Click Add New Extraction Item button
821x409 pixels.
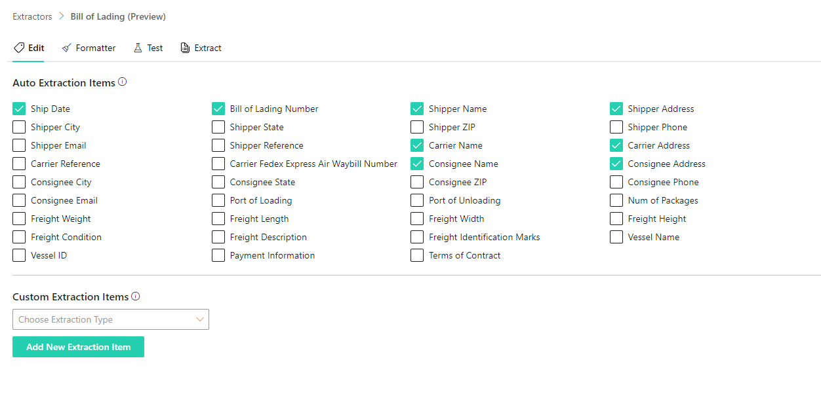[78, 347]
